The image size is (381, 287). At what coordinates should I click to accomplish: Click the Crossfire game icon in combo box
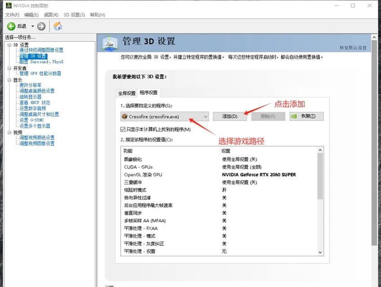point(125,116)
